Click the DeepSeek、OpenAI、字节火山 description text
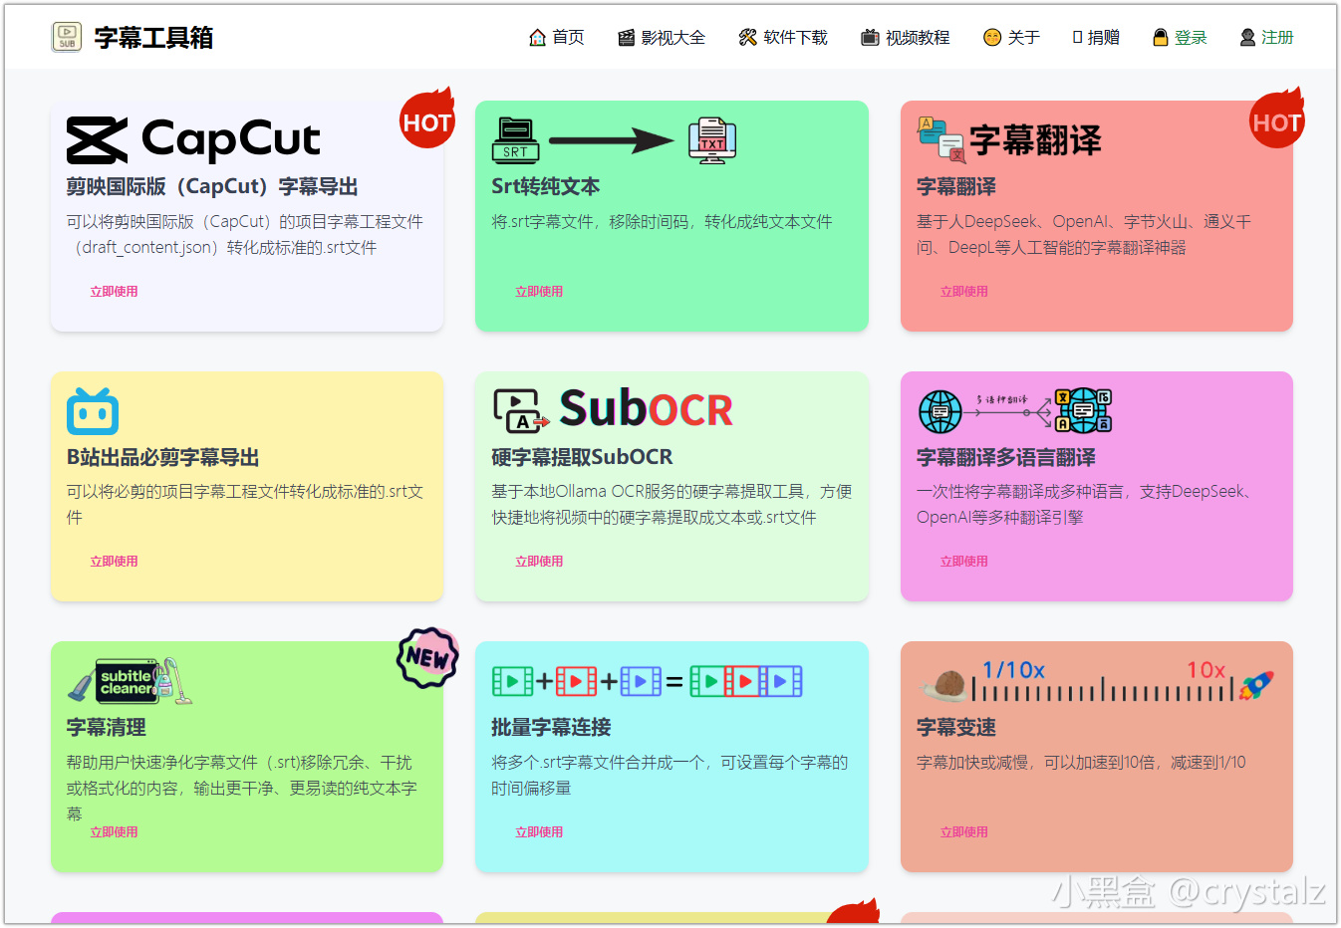This screenshot has height=928, width=1341. pos(1084,235)
